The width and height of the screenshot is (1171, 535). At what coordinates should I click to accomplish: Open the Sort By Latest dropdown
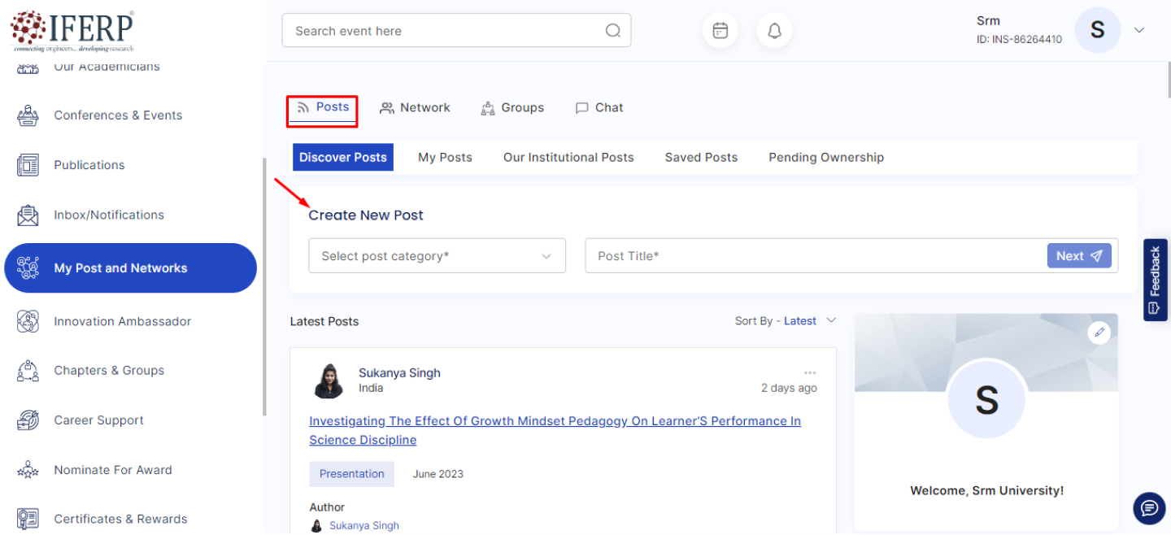pyautogui.click(x=785, y=321)
